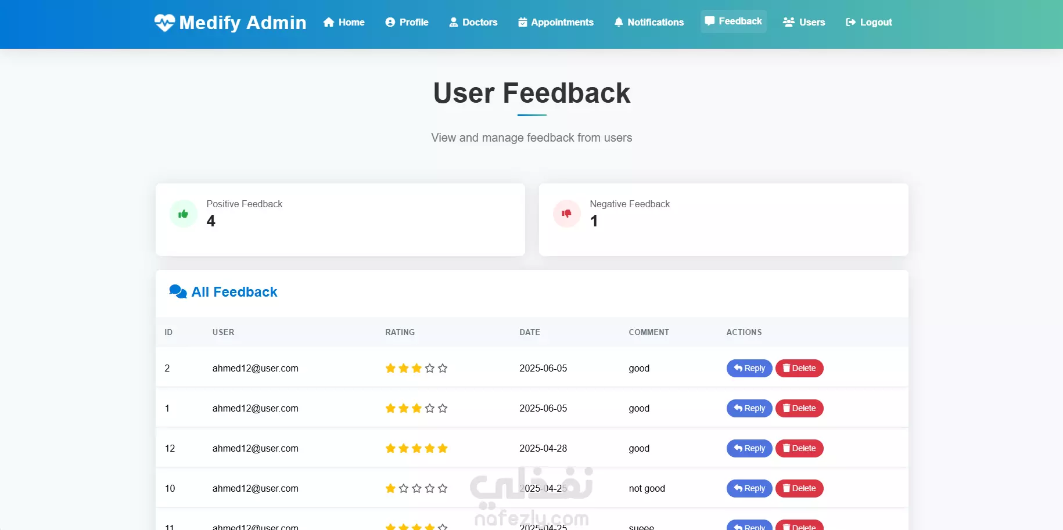Delete feedback ID 1
The height and width of the screenshot is (530, 1063).
click(x=799, y=408)
